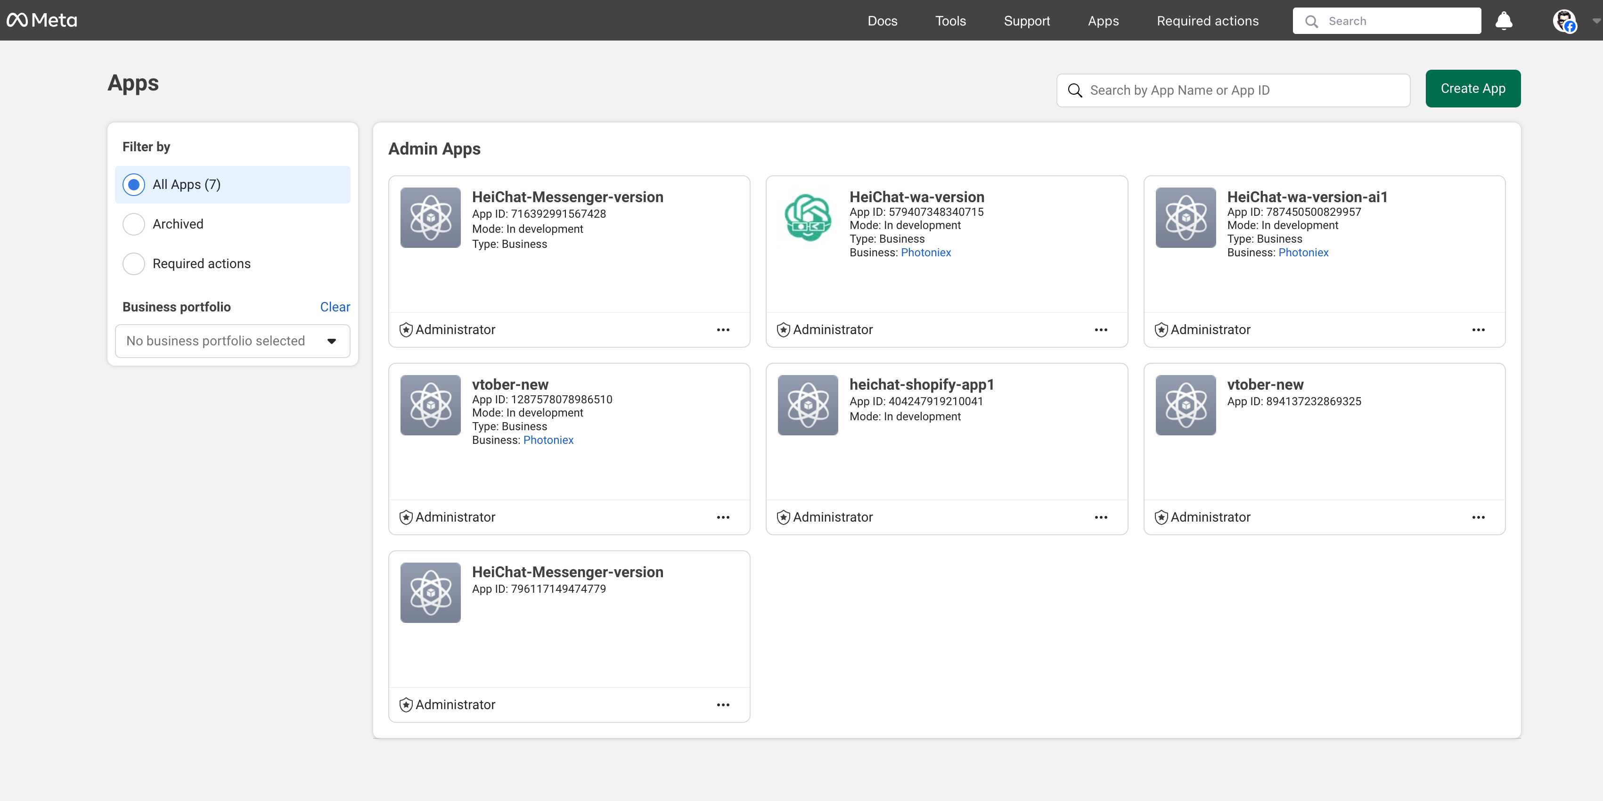Click app icon for vtober-new 894137232869325
Image resolution: width=1603 pixels, height=801 pixels.
click(x=1185, y=405)
